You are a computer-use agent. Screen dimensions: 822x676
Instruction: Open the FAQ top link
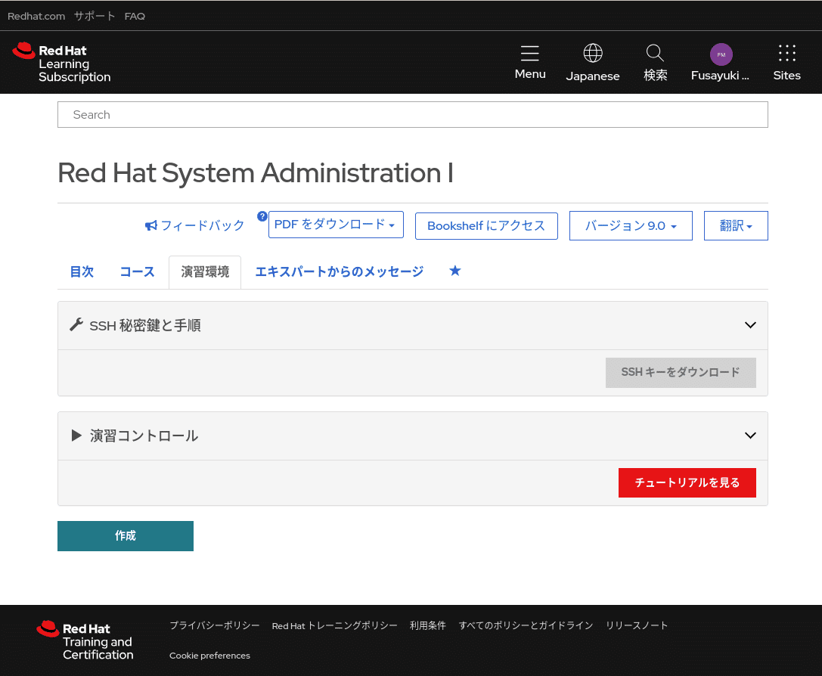[135, 16]
